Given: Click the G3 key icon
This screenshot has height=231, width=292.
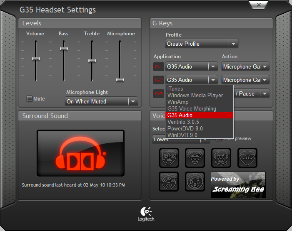Looking at the screenshot, I should click(x=158, y=94).
